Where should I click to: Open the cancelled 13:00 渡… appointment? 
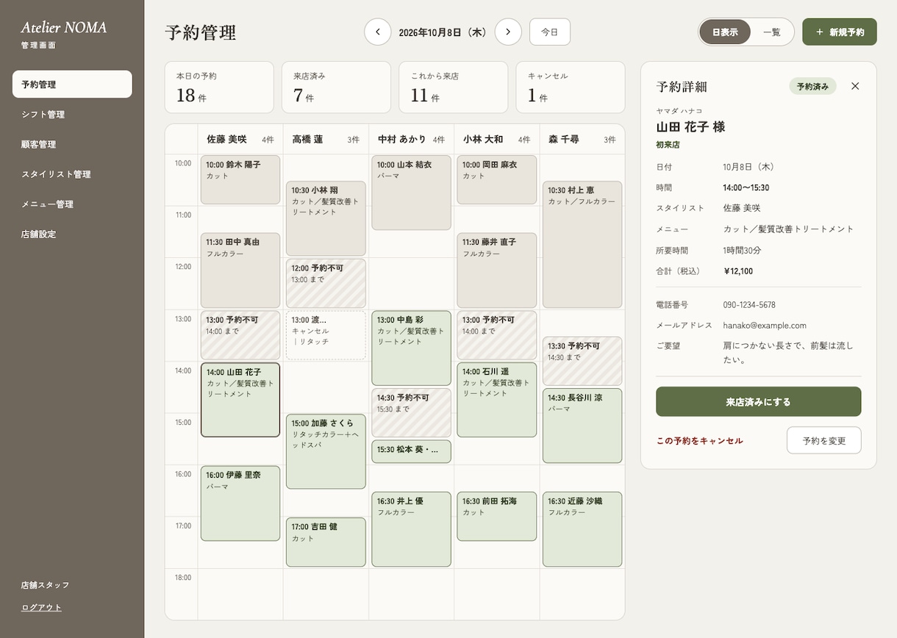(x=326, y=335)
